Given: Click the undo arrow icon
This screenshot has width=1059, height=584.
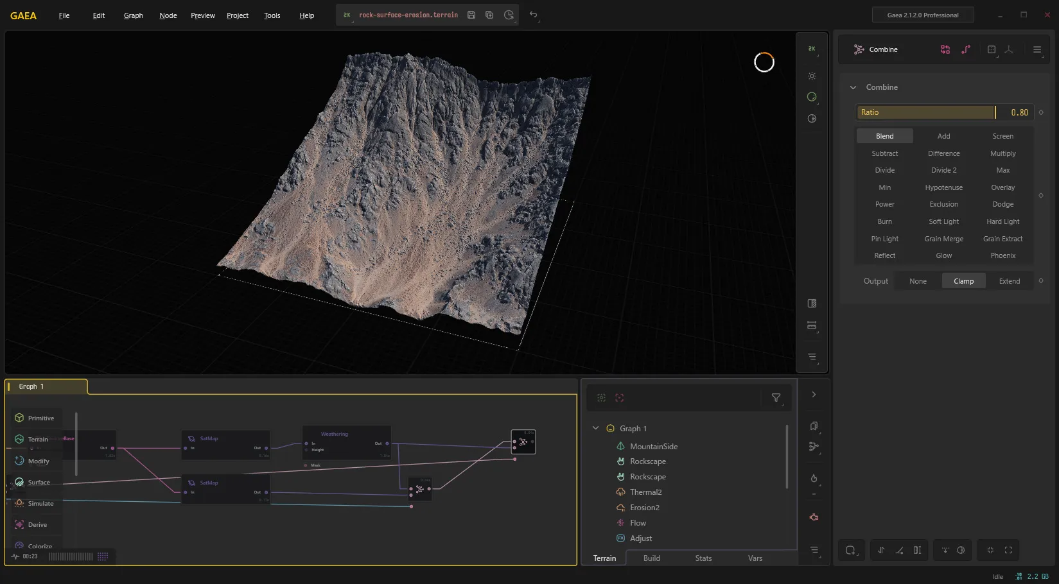Looking at the screenshot, I should tap(533, 15).
